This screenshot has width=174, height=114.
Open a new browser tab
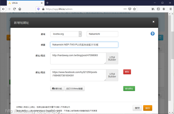click(47, 3)
